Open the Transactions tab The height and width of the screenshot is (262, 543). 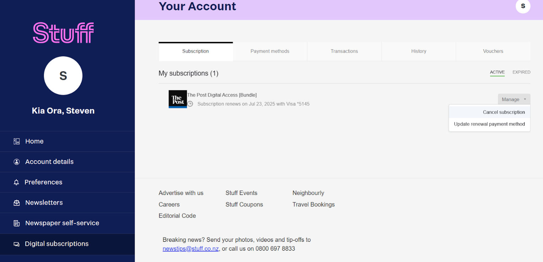coord(344,51)
